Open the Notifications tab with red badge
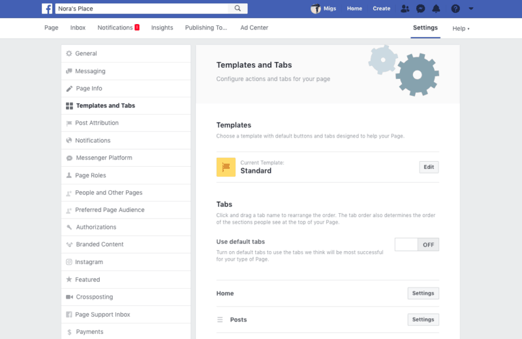Image resolution: width=522 pixels, height=339 pixels. (x=118, y=27)
